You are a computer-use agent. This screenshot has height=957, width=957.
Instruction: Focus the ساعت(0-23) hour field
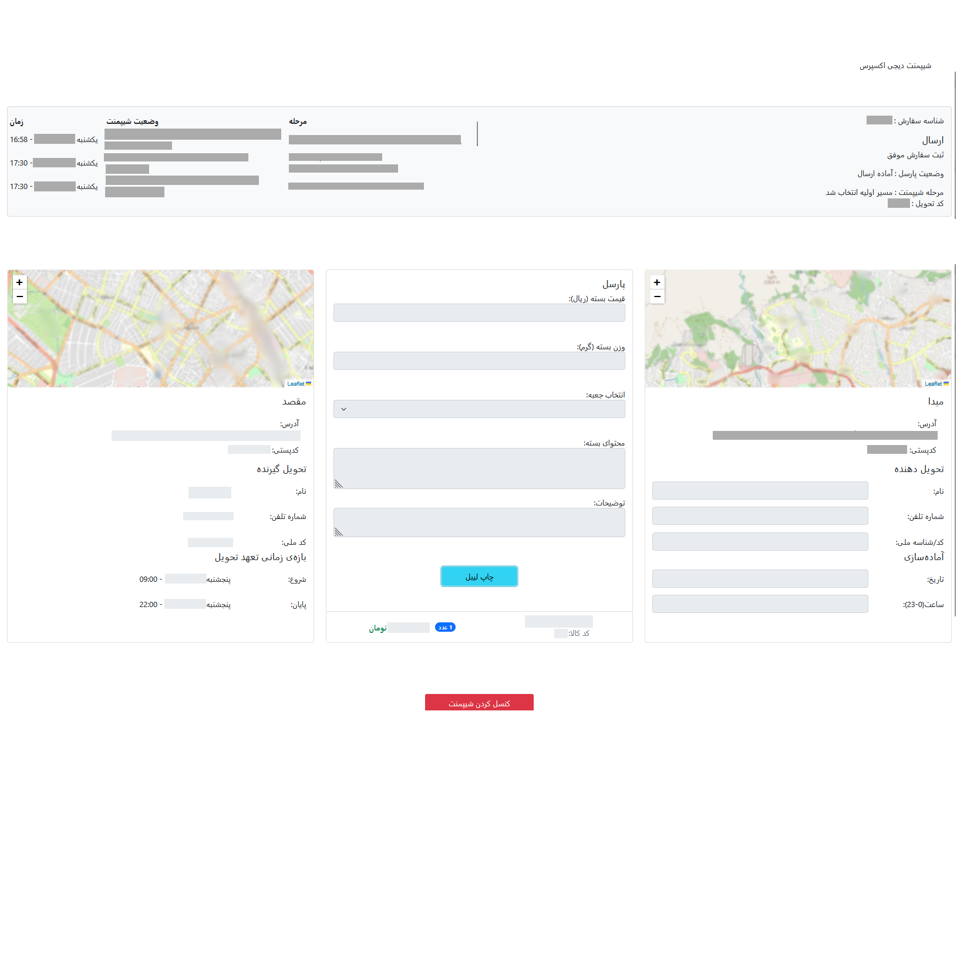760,604
